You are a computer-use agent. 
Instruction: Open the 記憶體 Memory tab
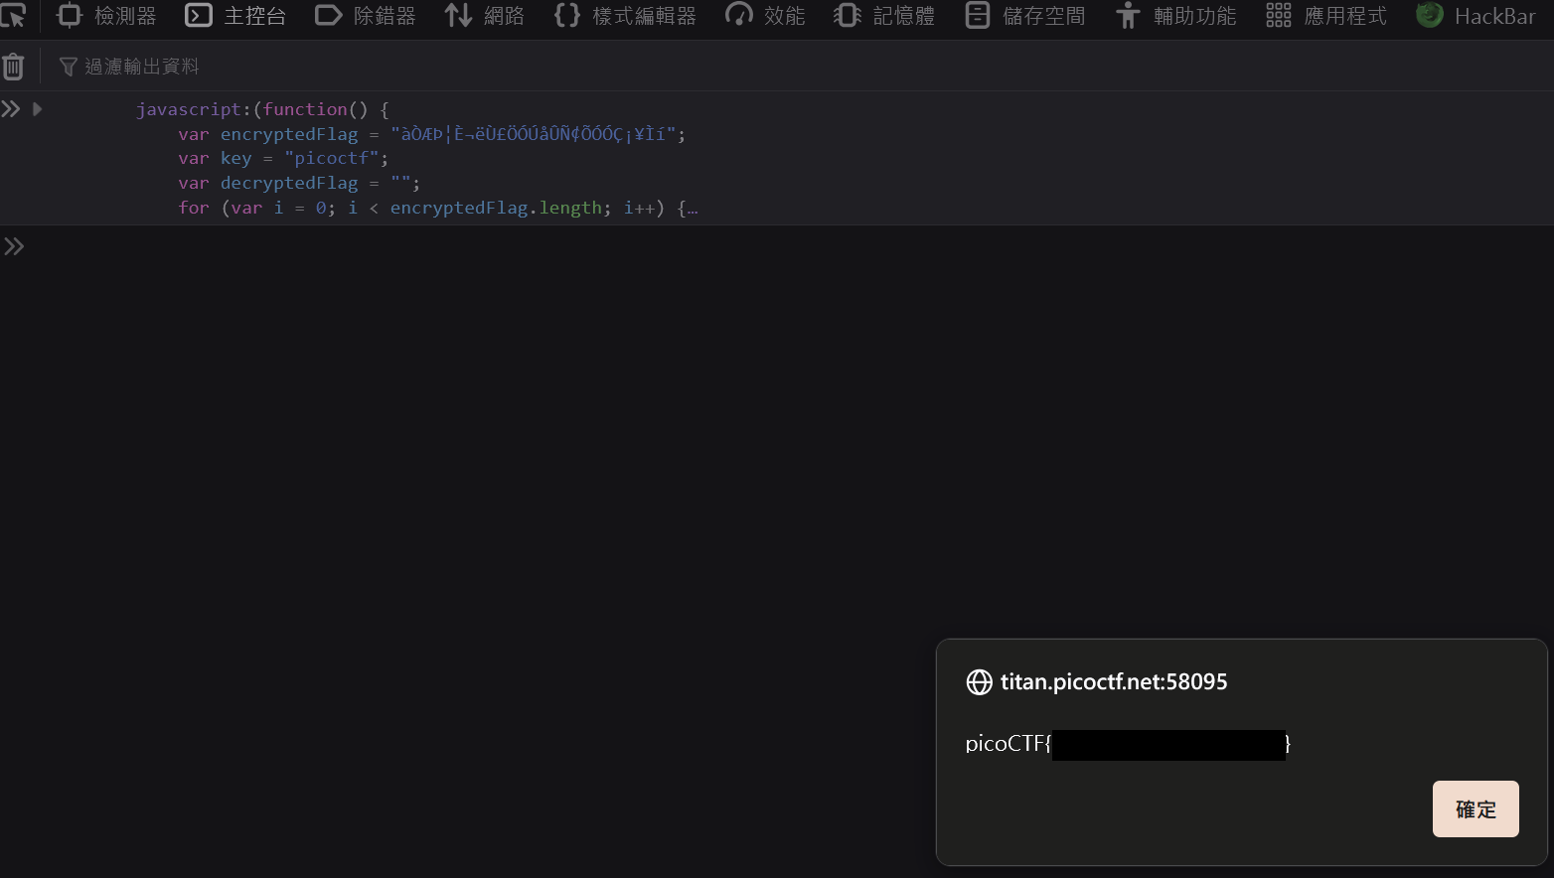click(884, 16)
